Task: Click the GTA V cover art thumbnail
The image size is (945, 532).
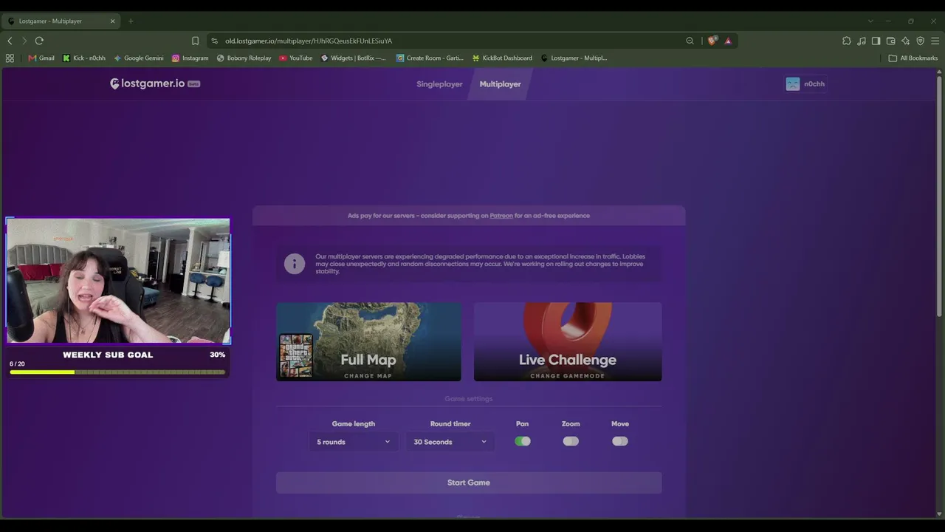Action: click(296, 355)
